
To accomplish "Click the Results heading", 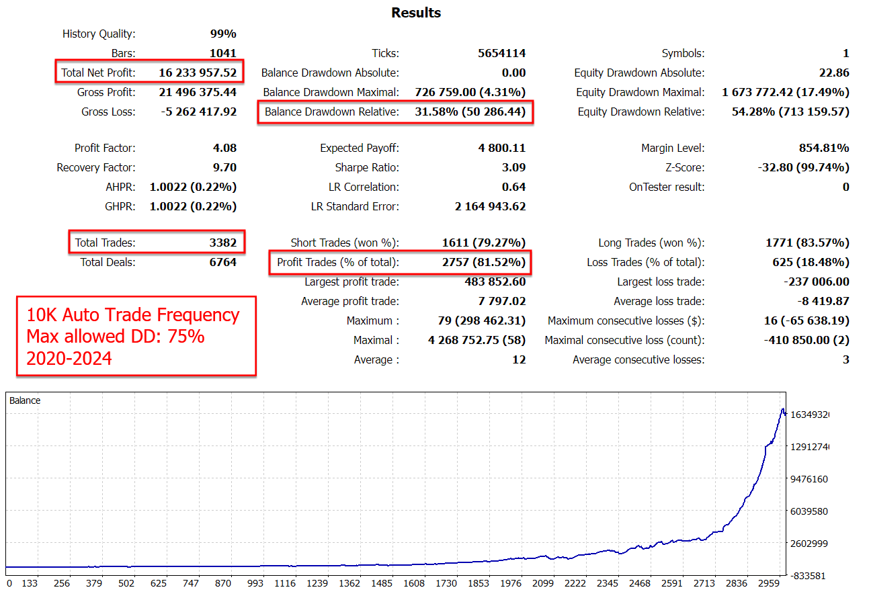I will [x=416, y=13].
